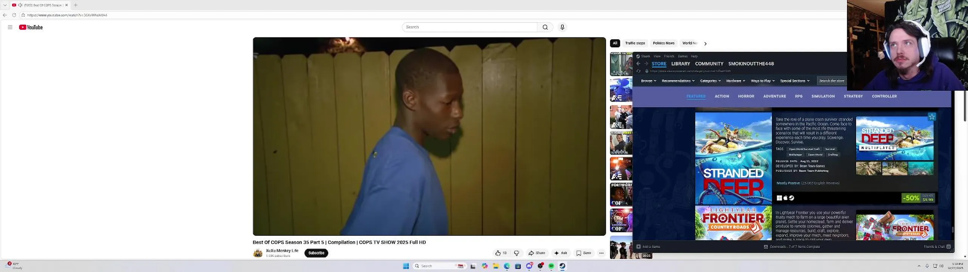Screen dimensions: 968x272
Task: Select the Politics News chip
Action: (x=664, y=43)
